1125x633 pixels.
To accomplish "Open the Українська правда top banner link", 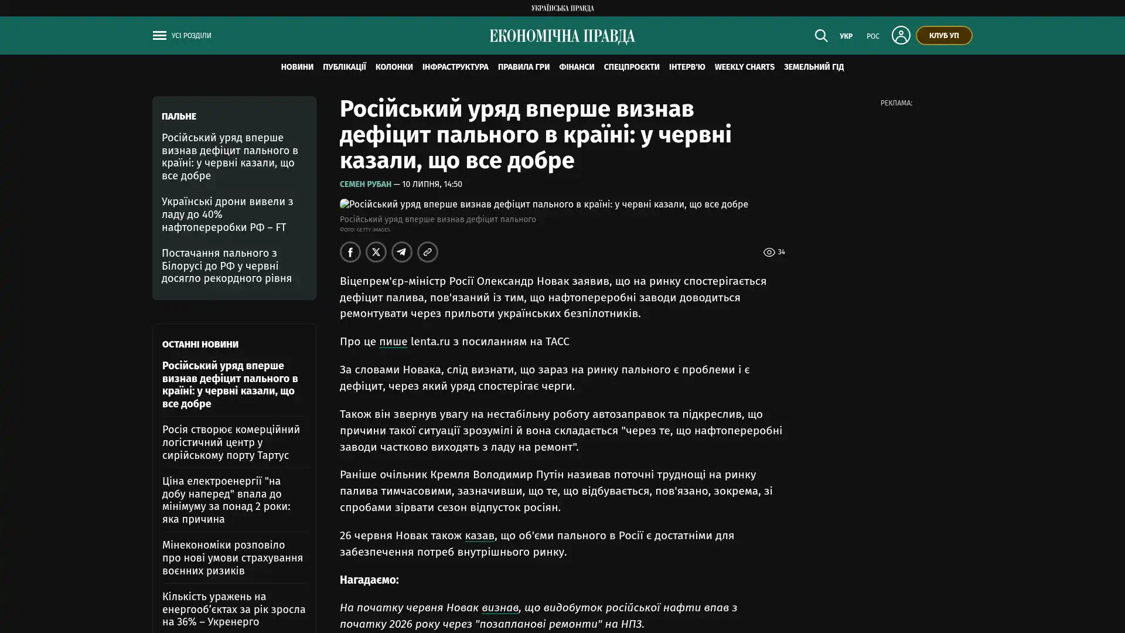I will [x=562, y=8].
